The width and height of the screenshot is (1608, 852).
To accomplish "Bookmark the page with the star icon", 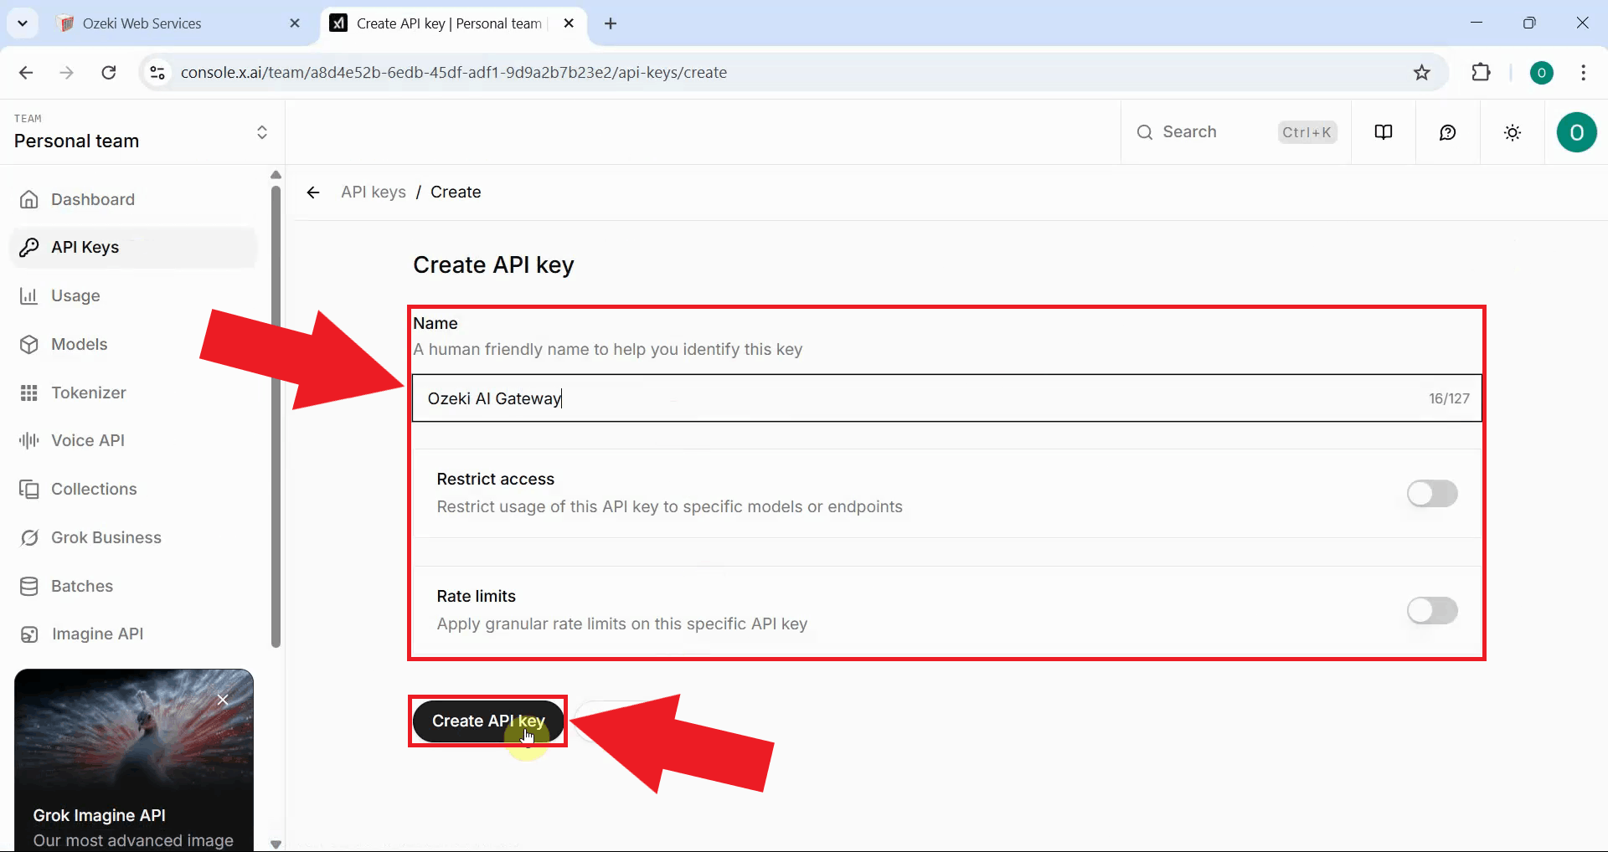I will point(1422,72).
